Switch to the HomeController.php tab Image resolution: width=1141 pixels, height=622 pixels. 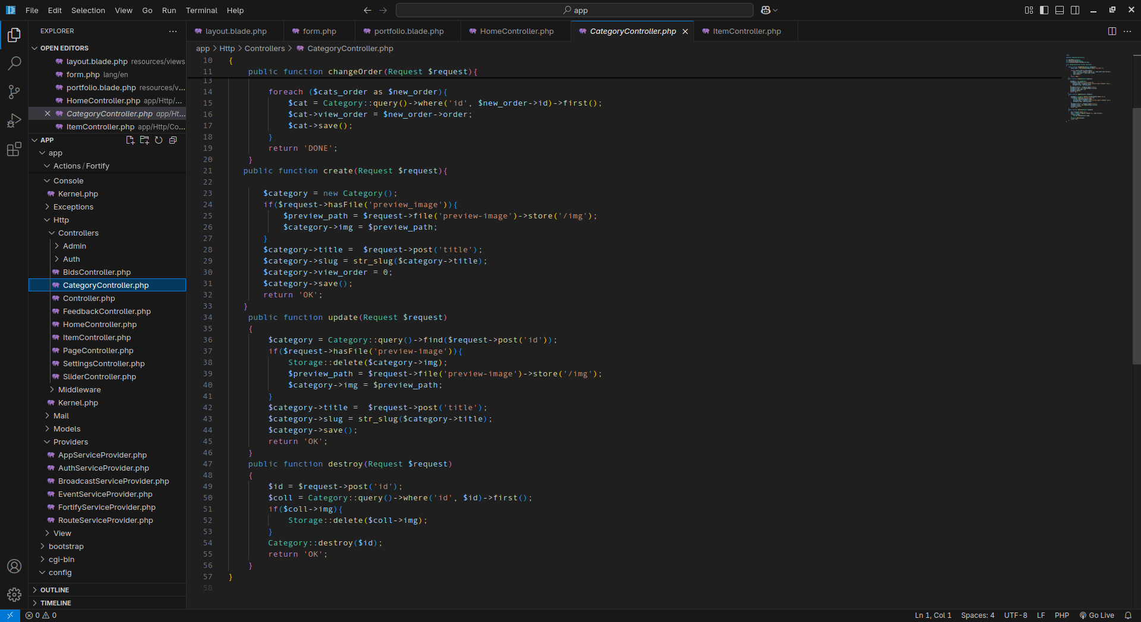point(516,31)
